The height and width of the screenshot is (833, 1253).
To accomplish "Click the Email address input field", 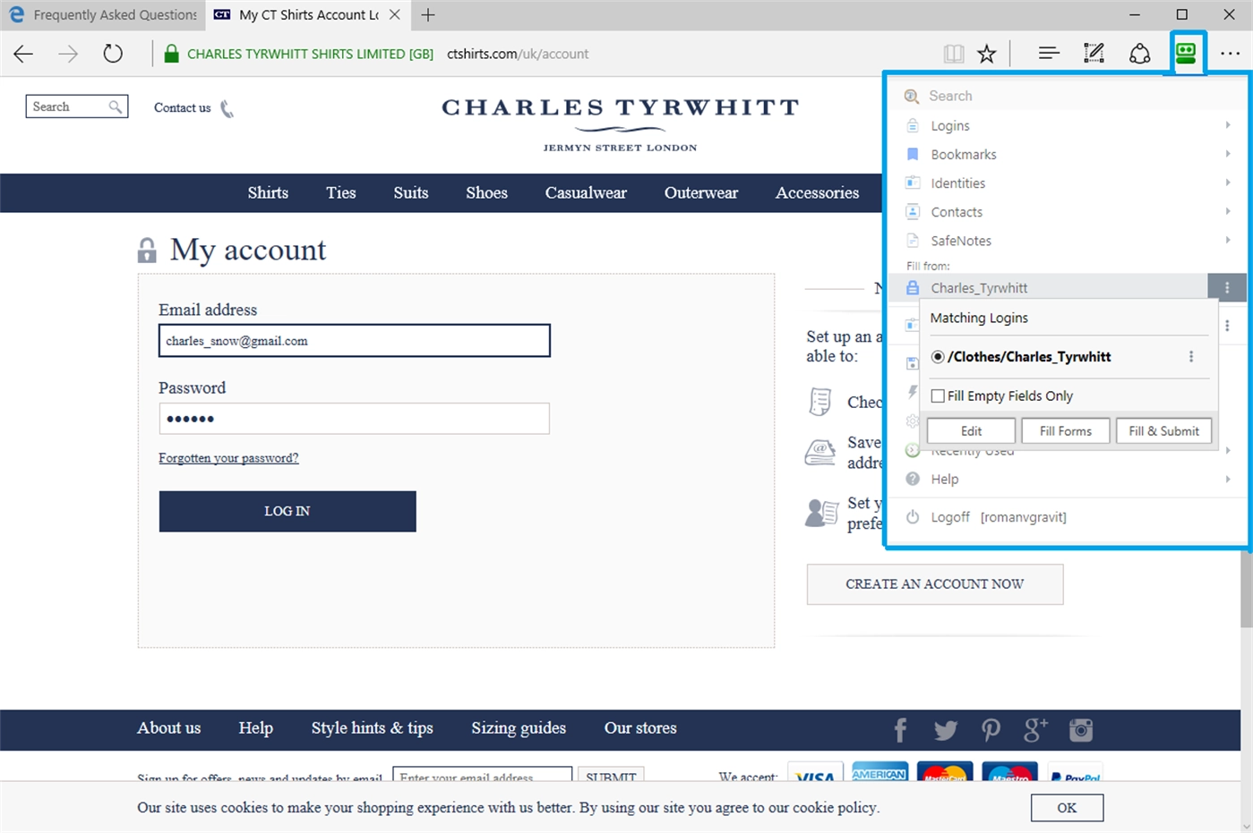I will (x=355, y=341).
